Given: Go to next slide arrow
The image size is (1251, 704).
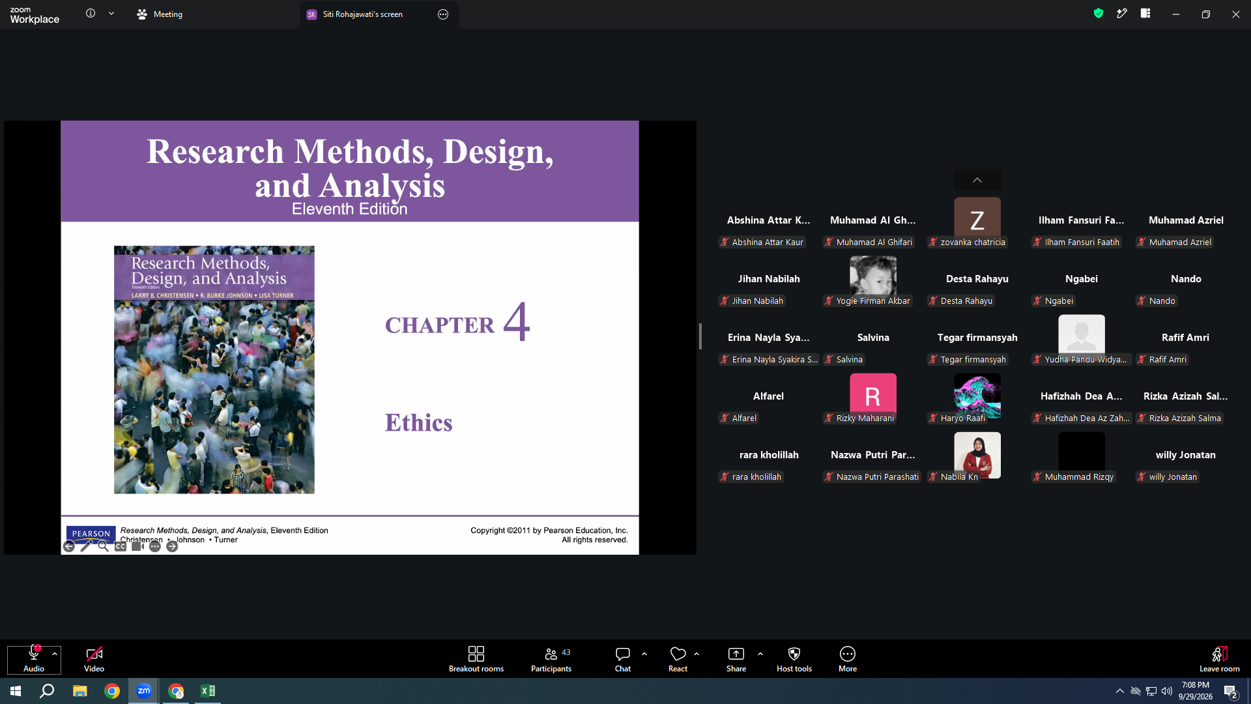Looking at the screenshot, I should click(x=172, y=546).
